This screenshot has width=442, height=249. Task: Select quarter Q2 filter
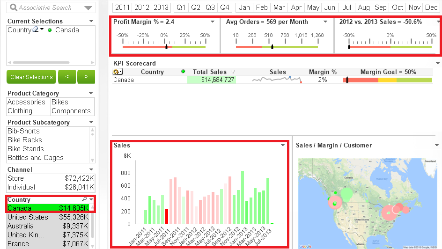pos(196,7)
